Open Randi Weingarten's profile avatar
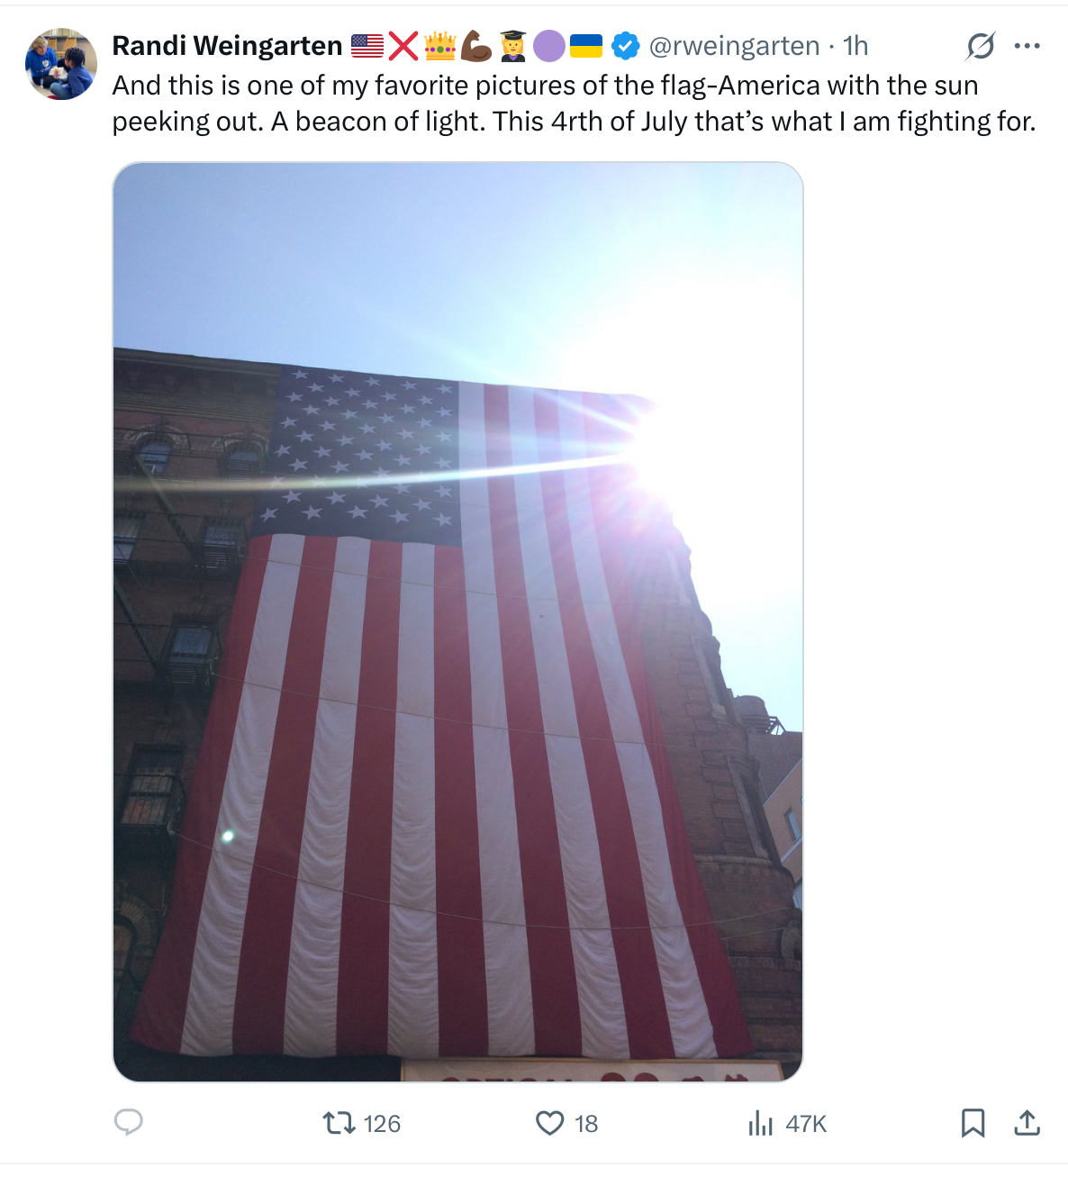The image size is (1068, 1177). 60,64
